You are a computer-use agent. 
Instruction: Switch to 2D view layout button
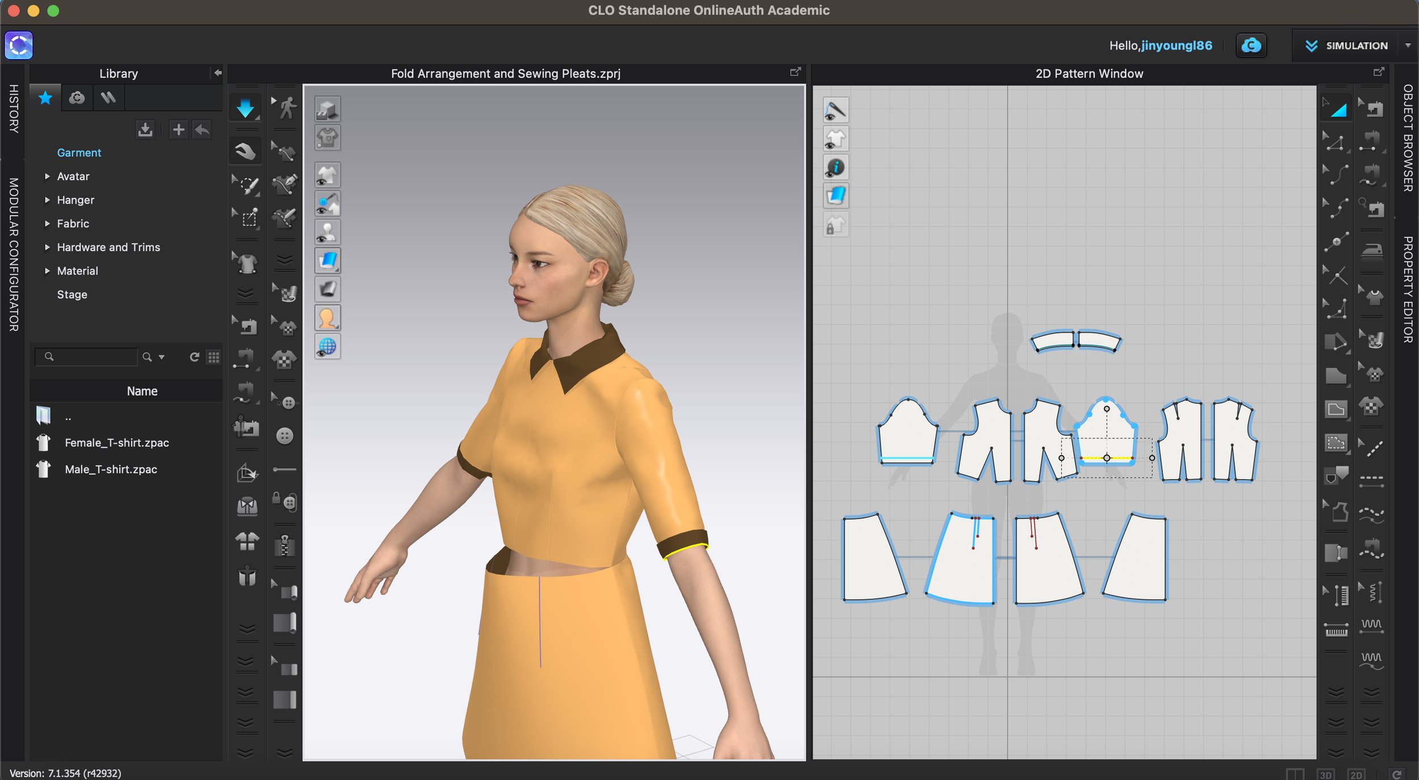pos(1356,774)
